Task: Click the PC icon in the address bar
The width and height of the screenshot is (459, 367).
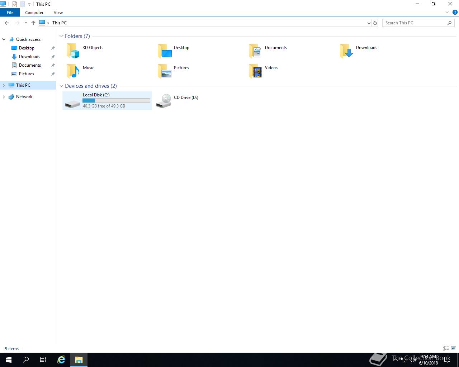Action: [42, 23]
